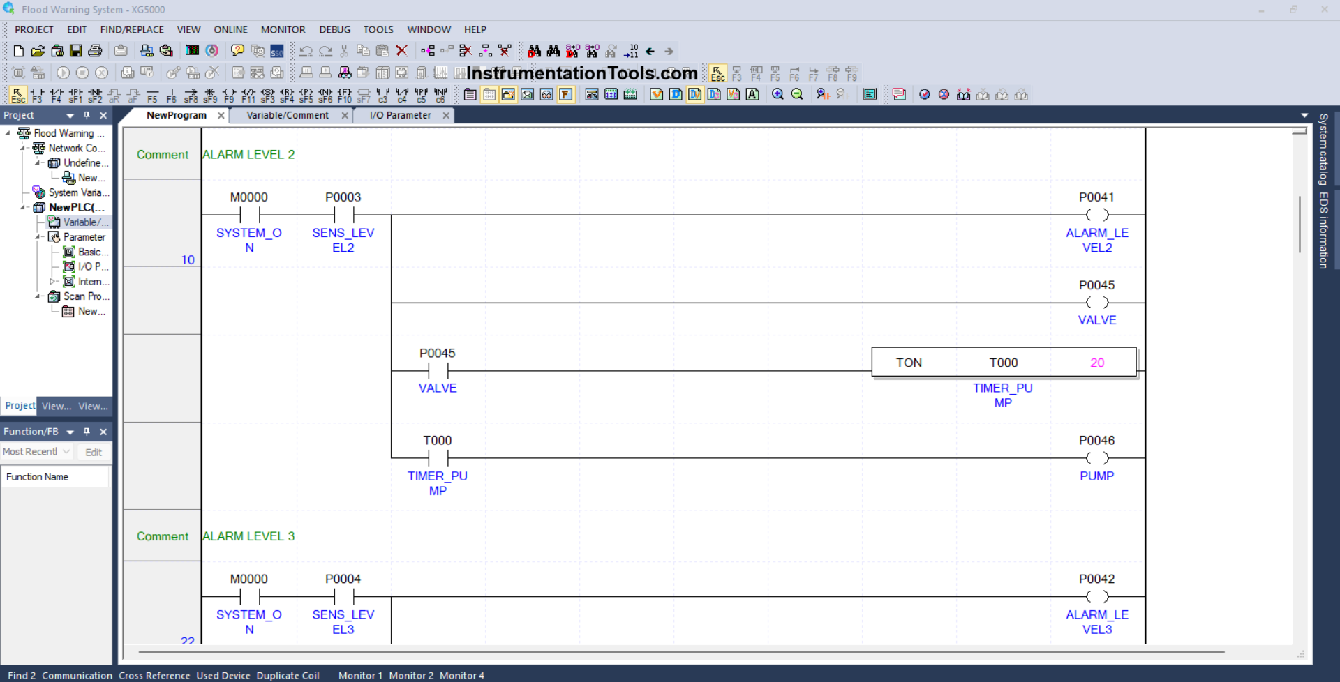
Task: Collapse the Parameter tree node
Action: (x=38, y=237)
